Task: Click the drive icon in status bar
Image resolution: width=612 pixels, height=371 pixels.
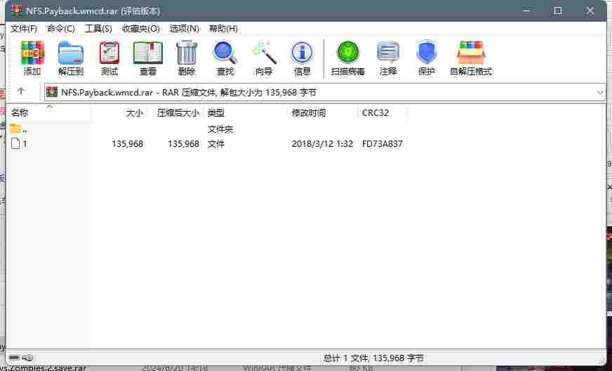Action: click(x=15, y=358)
